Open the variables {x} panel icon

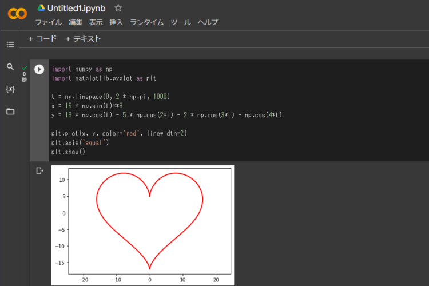10,89
